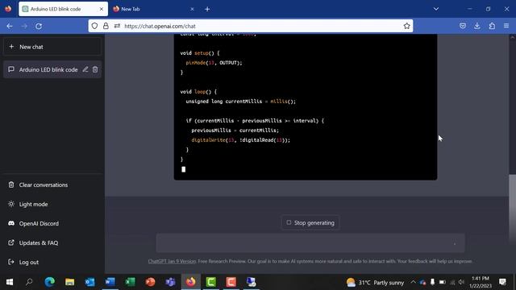Image resolution: width=516 pixels, height=290 pixels.
Task: Open Windows taskbar search
Action: 29,282
